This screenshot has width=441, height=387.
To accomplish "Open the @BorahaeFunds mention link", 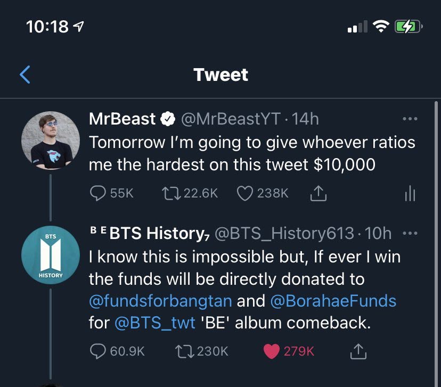I will coord(333,301).
